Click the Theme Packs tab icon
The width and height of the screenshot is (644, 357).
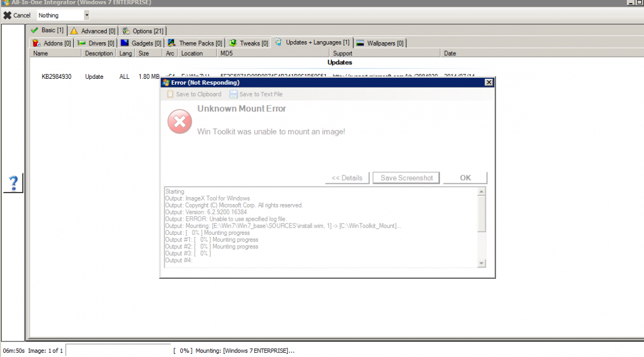tap(172, 43)
